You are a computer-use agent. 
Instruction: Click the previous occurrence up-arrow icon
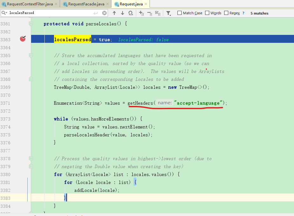coord(114,13)
